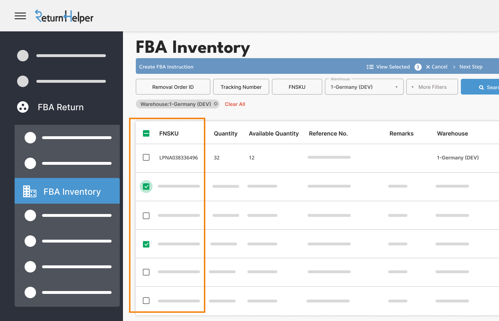499x321 pixels.
Task: Open the Warehouse 1-Germany (DEV) dropdown
Action: 364,87
